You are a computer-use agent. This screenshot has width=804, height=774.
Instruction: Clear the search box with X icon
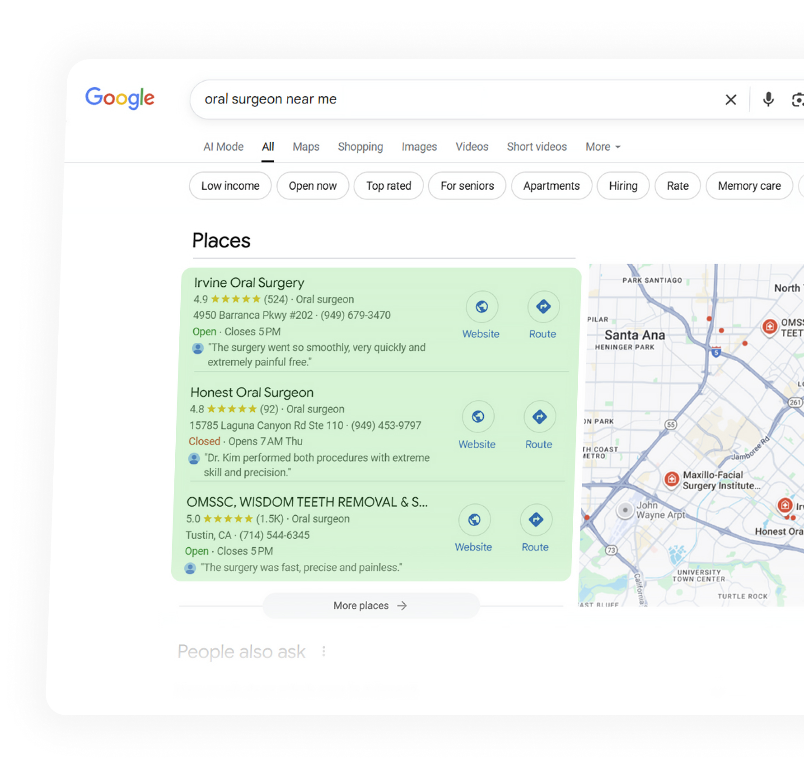(730, 100)
